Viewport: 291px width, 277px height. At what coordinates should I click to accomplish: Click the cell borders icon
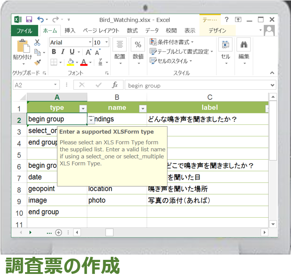(54, 62)
